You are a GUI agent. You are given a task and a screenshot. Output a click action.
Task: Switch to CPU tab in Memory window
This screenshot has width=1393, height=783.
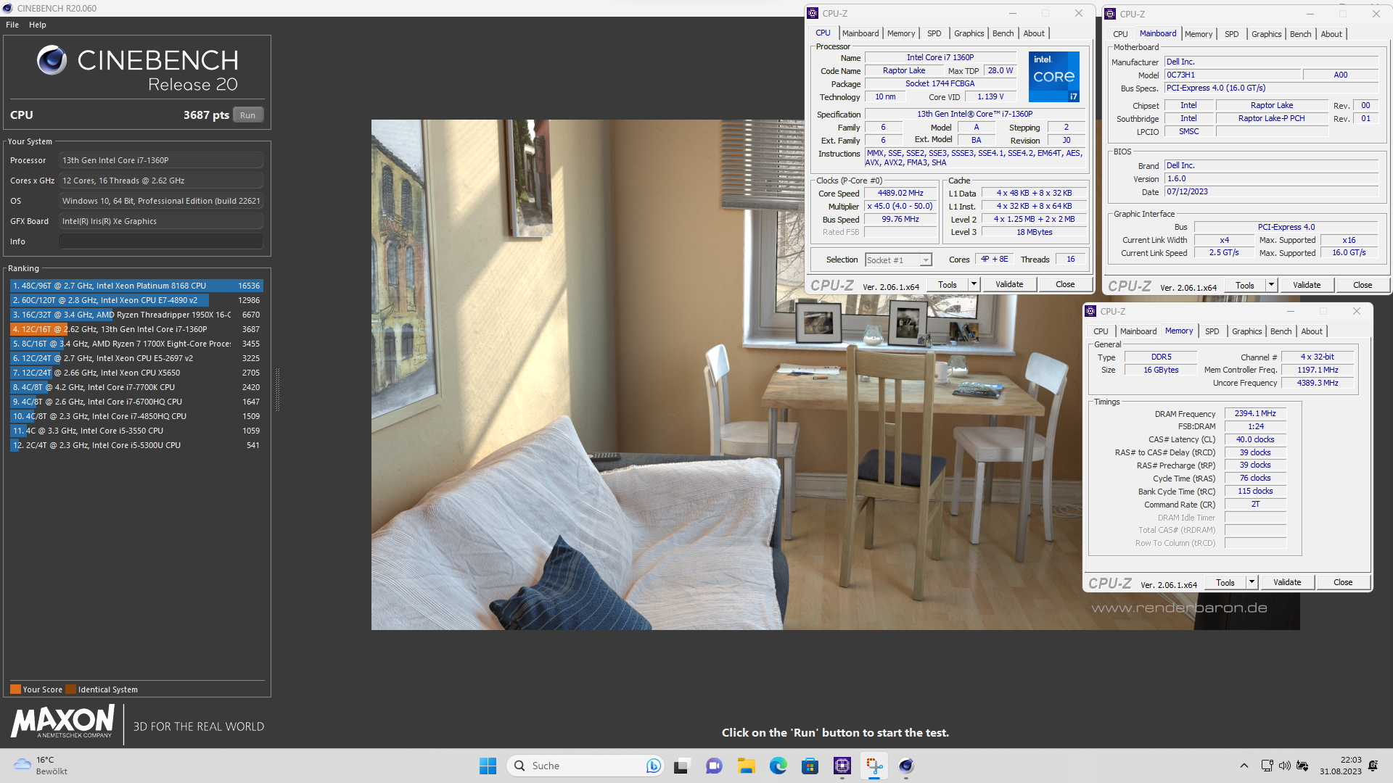[1101, 331]
